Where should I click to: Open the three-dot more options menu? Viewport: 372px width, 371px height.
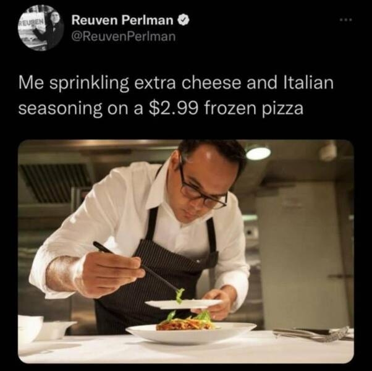tap(346, 20)
